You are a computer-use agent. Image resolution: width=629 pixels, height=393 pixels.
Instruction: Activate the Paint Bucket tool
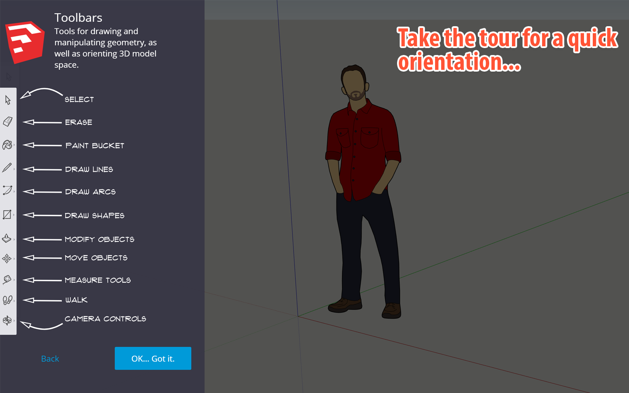click(x=7, y=145)
